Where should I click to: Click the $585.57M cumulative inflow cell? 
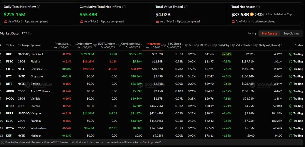pyautogui.click(x=136, y=54)
